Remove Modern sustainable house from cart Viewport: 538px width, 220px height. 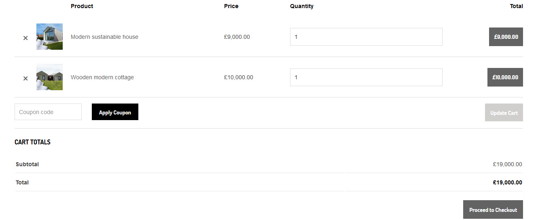coord(25,38)
